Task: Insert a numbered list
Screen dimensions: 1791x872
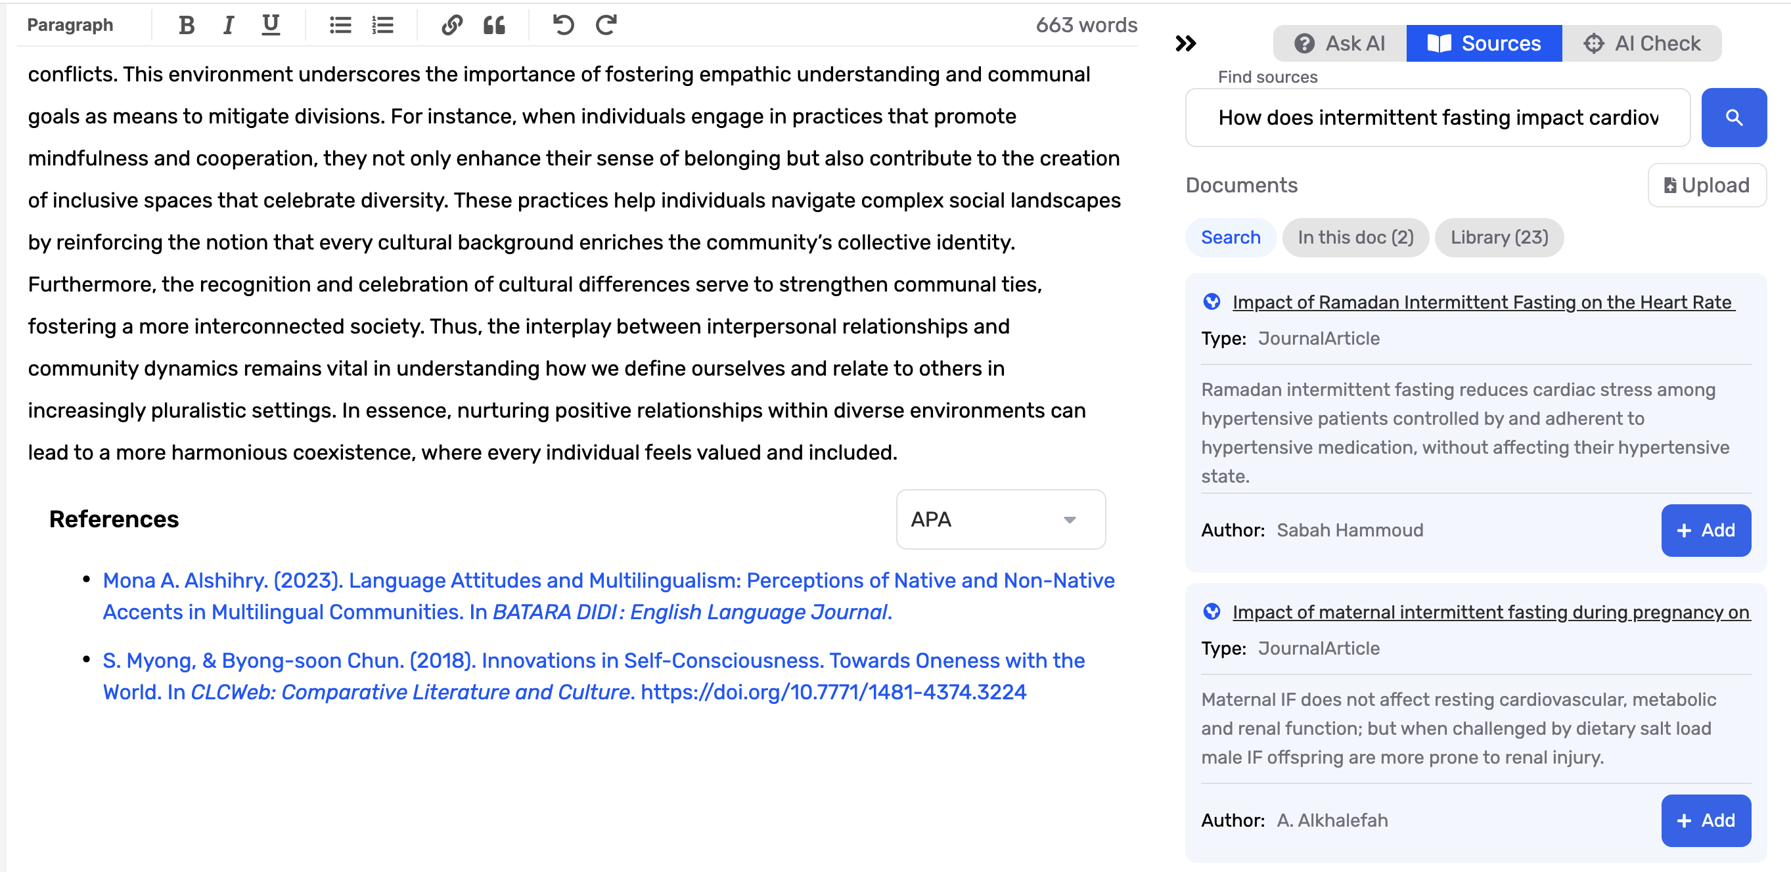Action: point(382,25)
